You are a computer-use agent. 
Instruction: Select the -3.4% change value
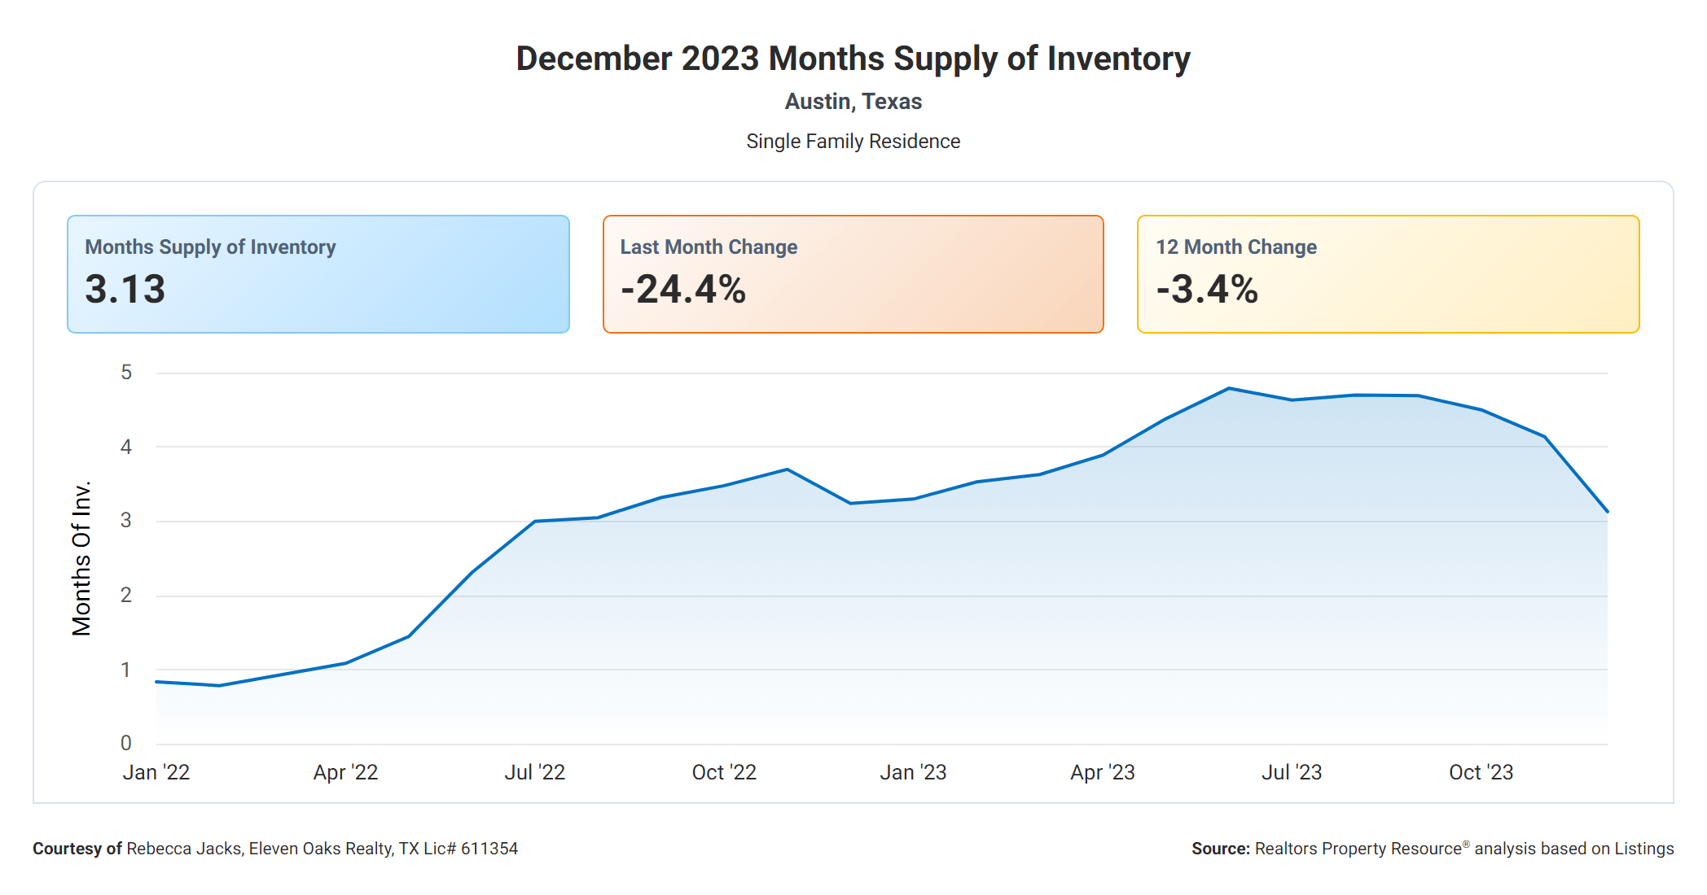pos(1207,290)
